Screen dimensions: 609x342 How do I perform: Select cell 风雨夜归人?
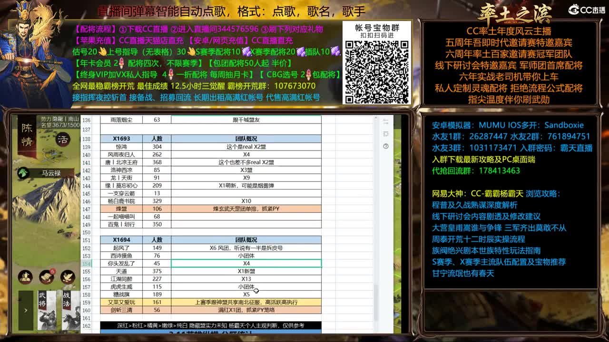click(x=121, y=154)
